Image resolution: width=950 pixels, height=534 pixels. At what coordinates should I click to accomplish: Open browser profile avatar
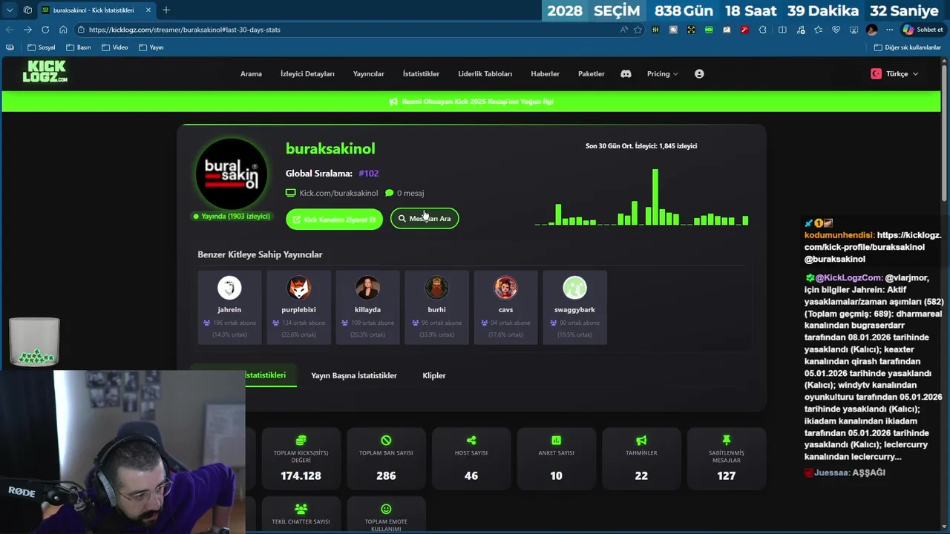[871, 30]
